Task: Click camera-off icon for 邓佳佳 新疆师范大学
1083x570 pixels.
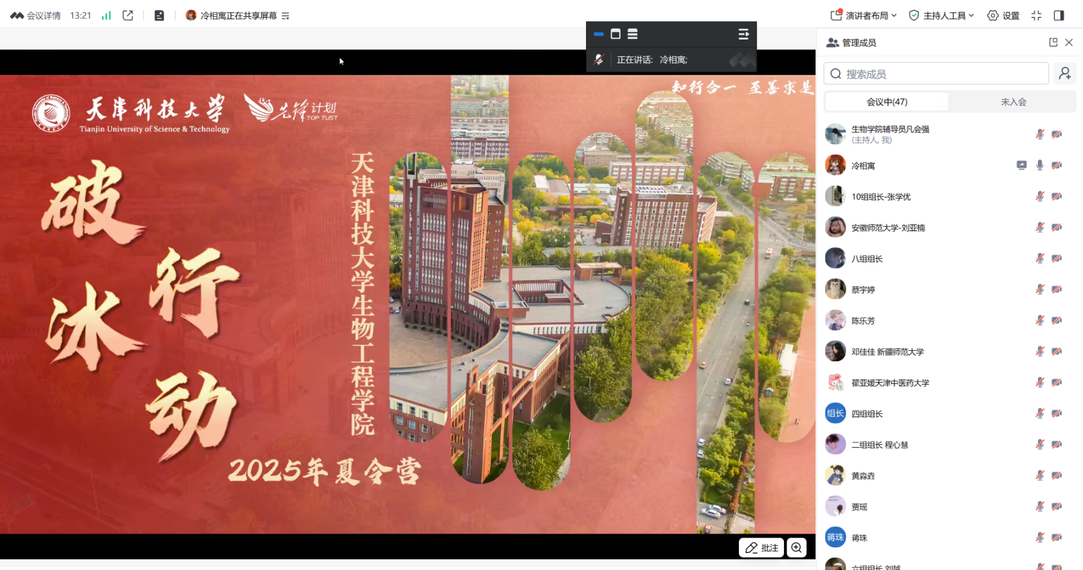Action: pos(1057,351)
